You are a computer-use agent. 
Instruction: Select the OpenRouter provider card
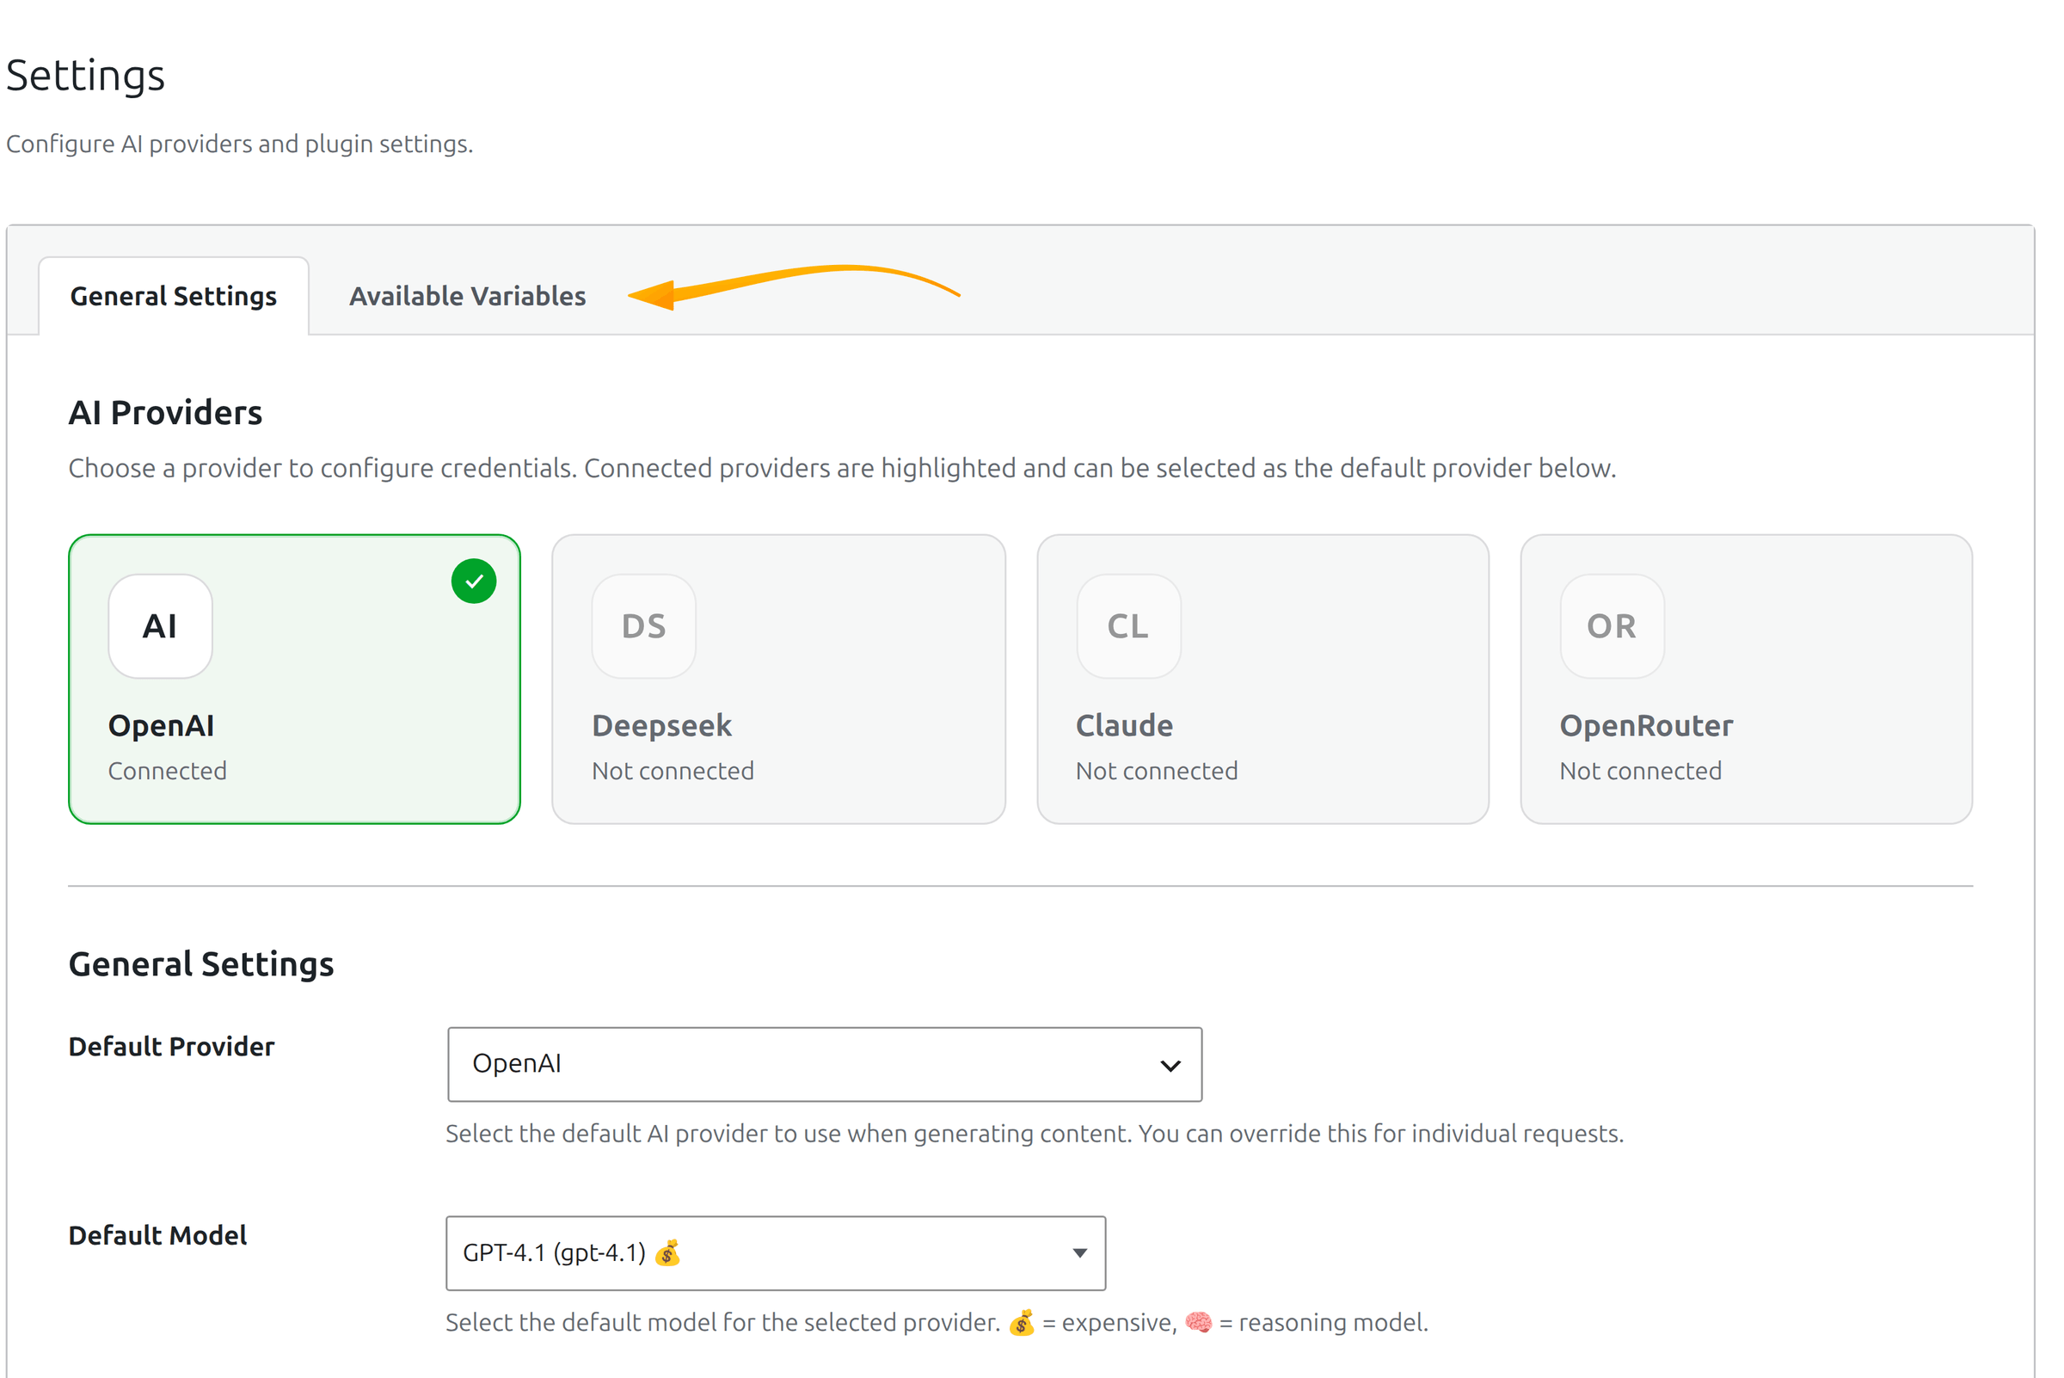point(1747,680)
